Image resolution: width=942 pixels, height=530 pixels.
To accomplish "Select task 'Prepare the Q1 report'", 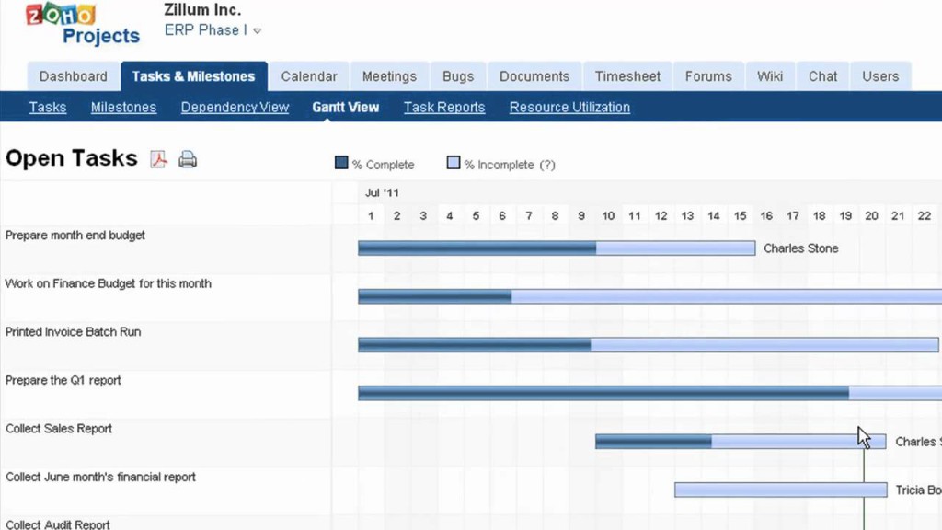I will (63, 380).
